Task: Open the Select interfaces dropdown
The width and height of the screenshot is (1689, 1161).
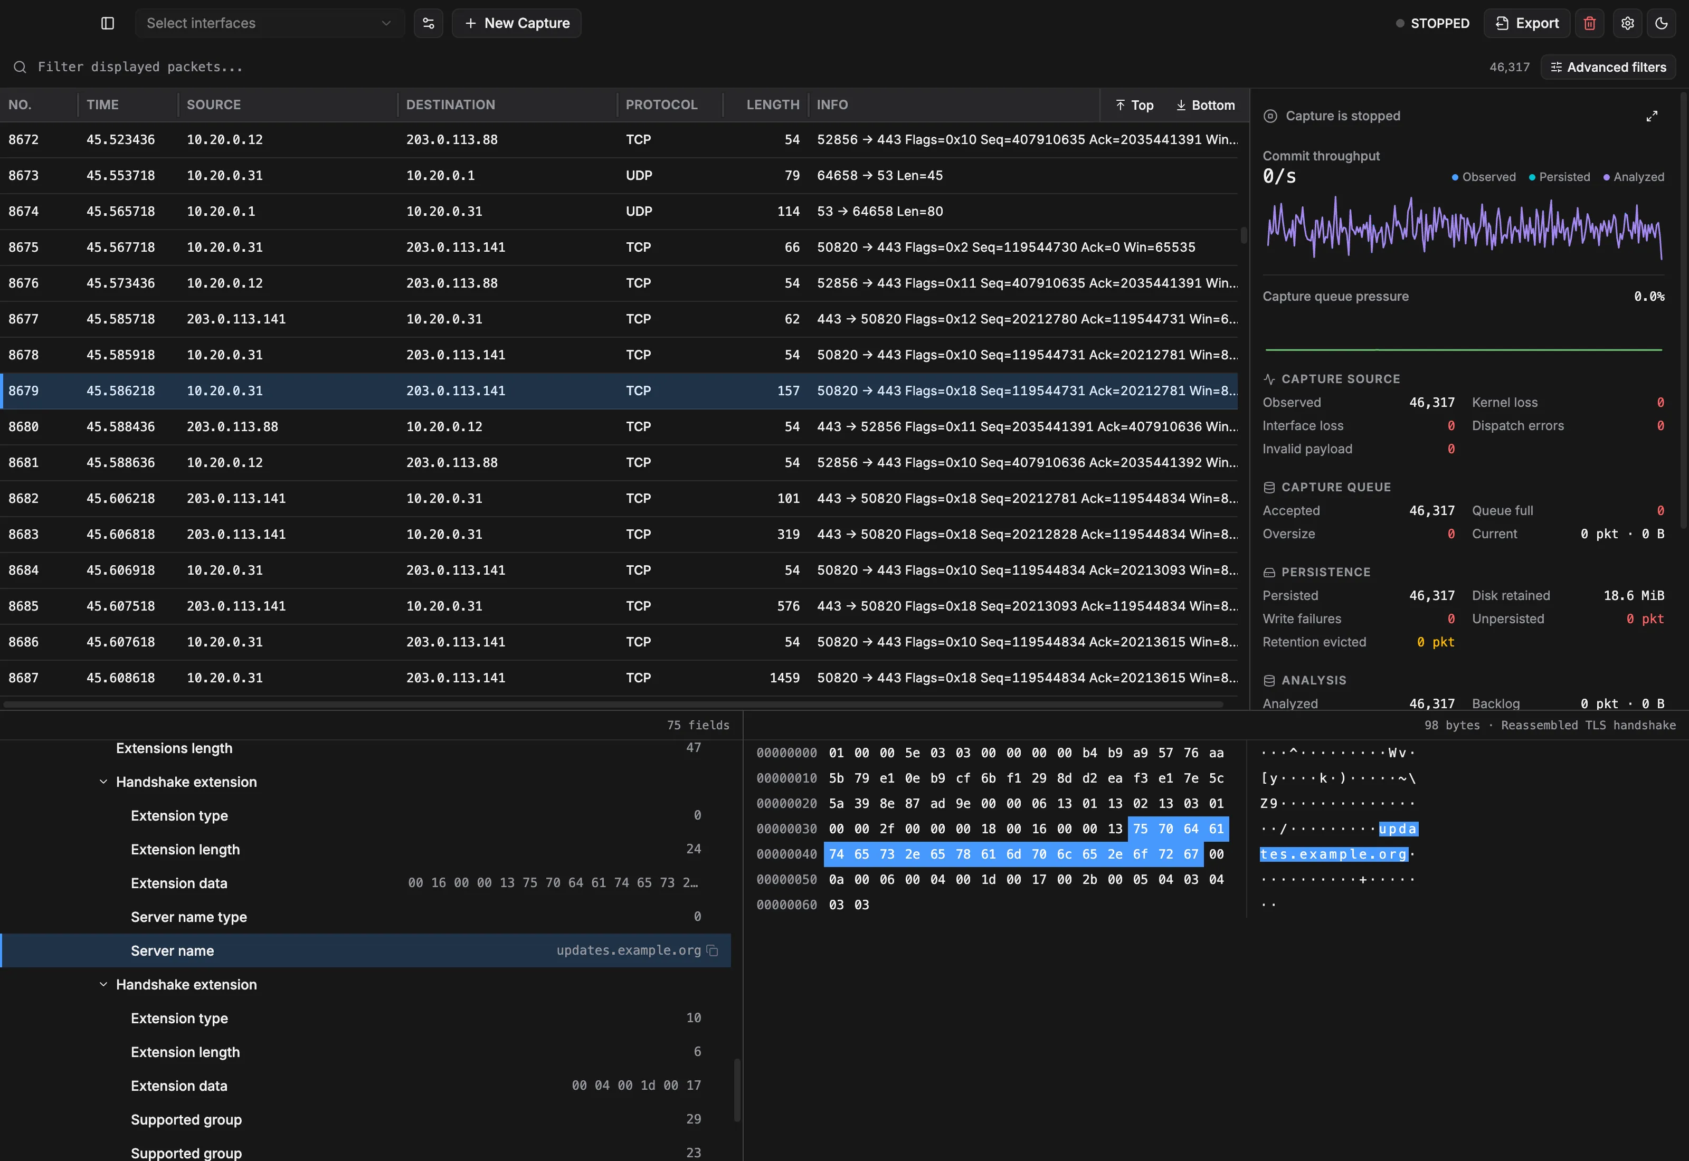Action: click(269, 23)
